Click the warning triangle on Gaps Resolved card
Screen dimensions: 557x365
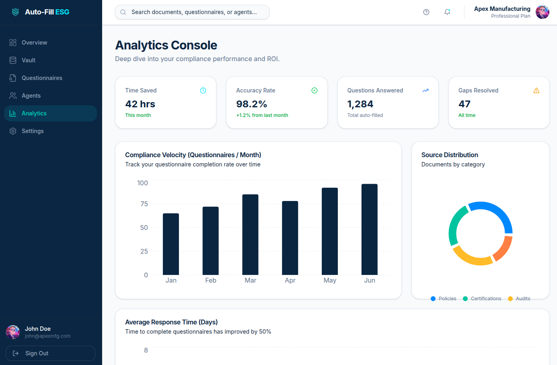pyautogui.click(x=536, y=90)
